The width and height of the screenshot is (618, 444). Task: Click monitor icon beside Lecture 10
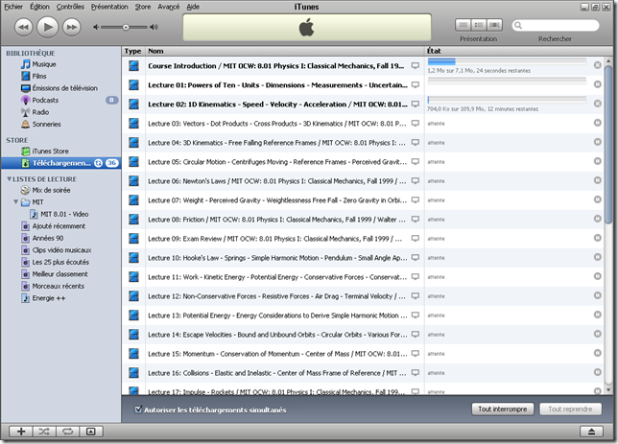point(415,257)
